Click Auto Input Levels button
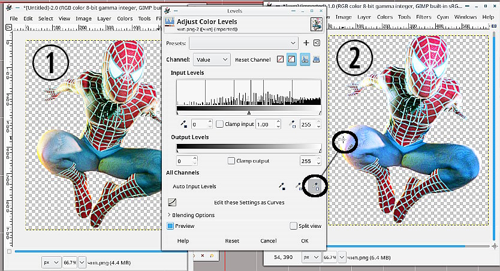 pyautogui.click(x=194, y=186)
